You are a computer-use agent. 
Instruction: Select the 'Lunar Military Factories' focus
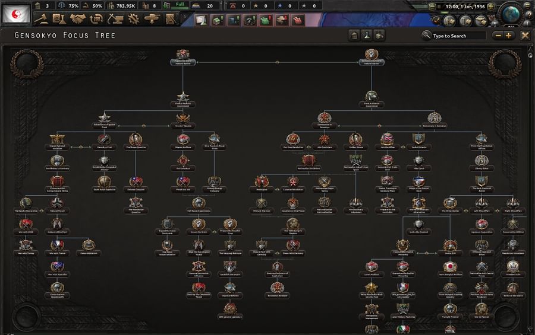point(403,311)
